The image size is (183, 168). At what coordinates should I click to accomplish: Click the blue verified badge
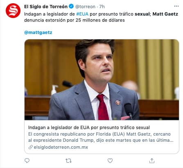tap(71, 6)
